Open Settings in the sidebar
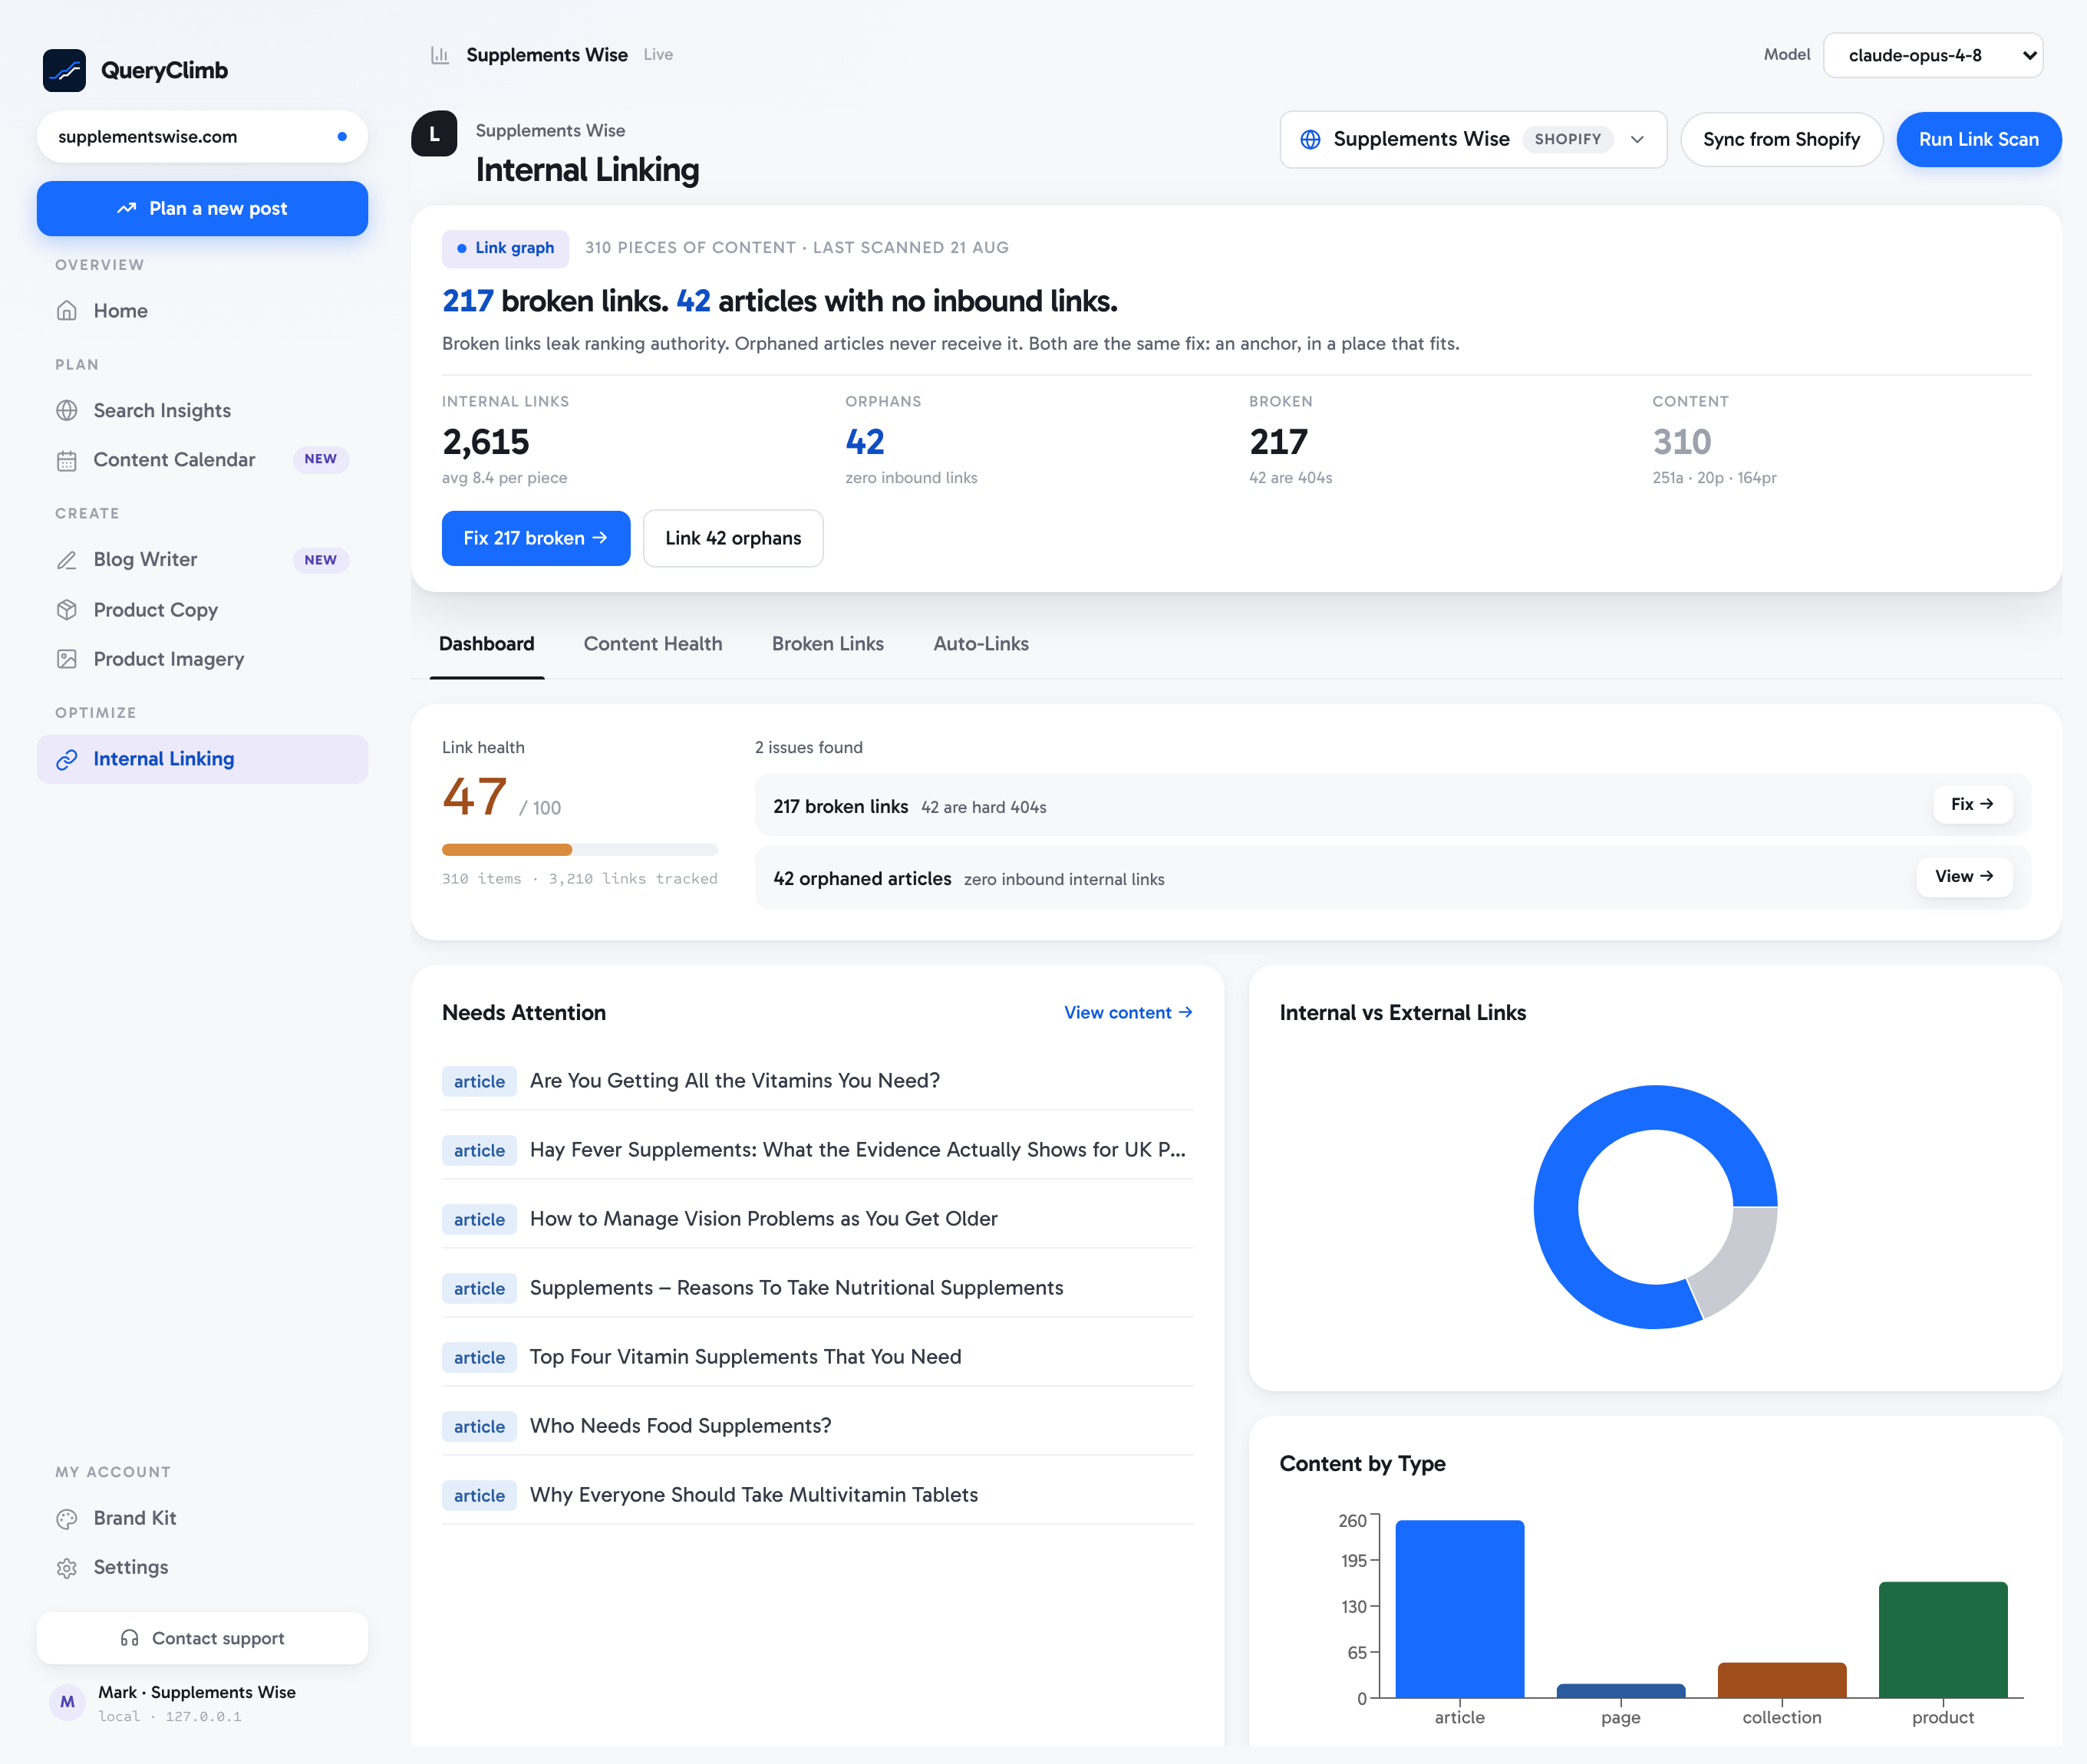The width and height of the screenshot is (2087, 1764). [202, 1568]
